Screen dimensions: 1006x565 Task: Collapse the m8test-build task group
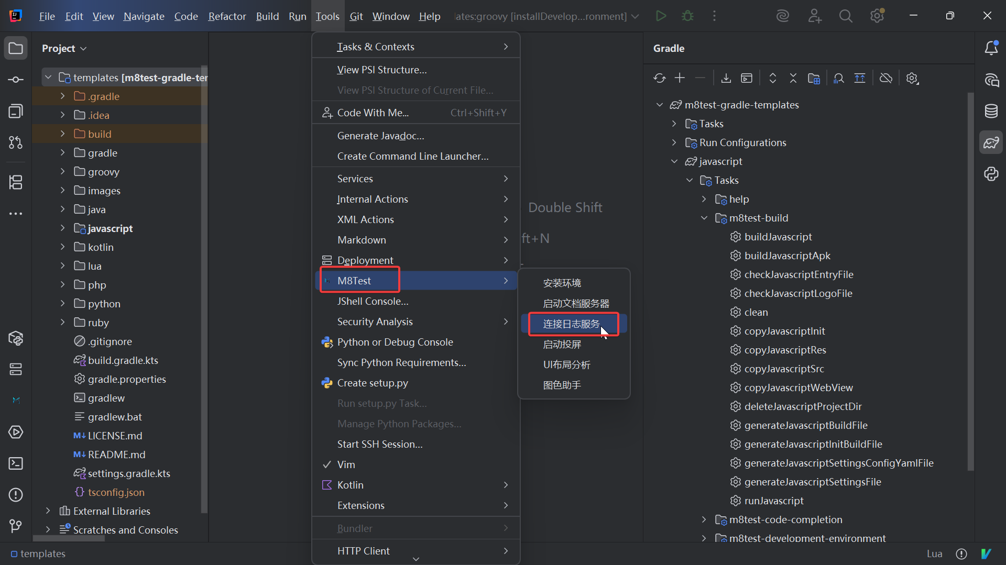704,218
